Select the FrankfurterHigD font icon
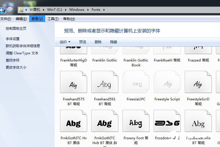Screen dimensions: 220x147 coord(74,51)
